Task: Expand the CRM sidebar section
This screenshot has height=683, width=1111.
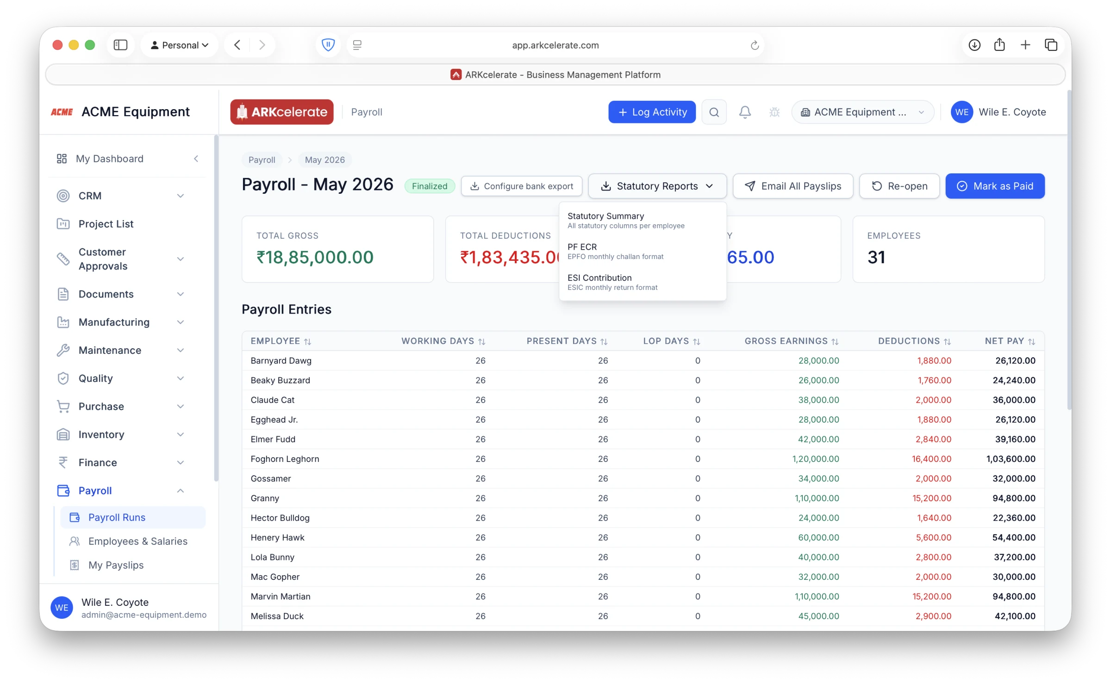Action: click(121, 196)
